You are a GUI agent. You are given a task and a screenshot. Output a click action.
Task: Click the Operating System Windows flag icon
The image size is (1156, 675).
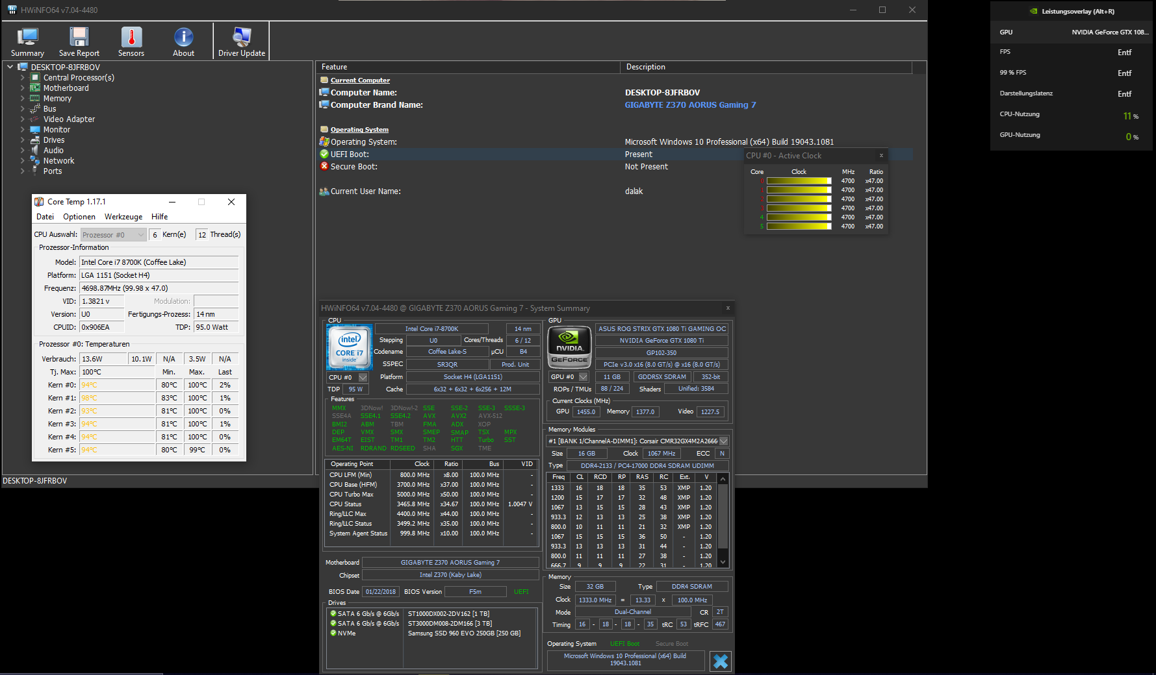[324, 142]
